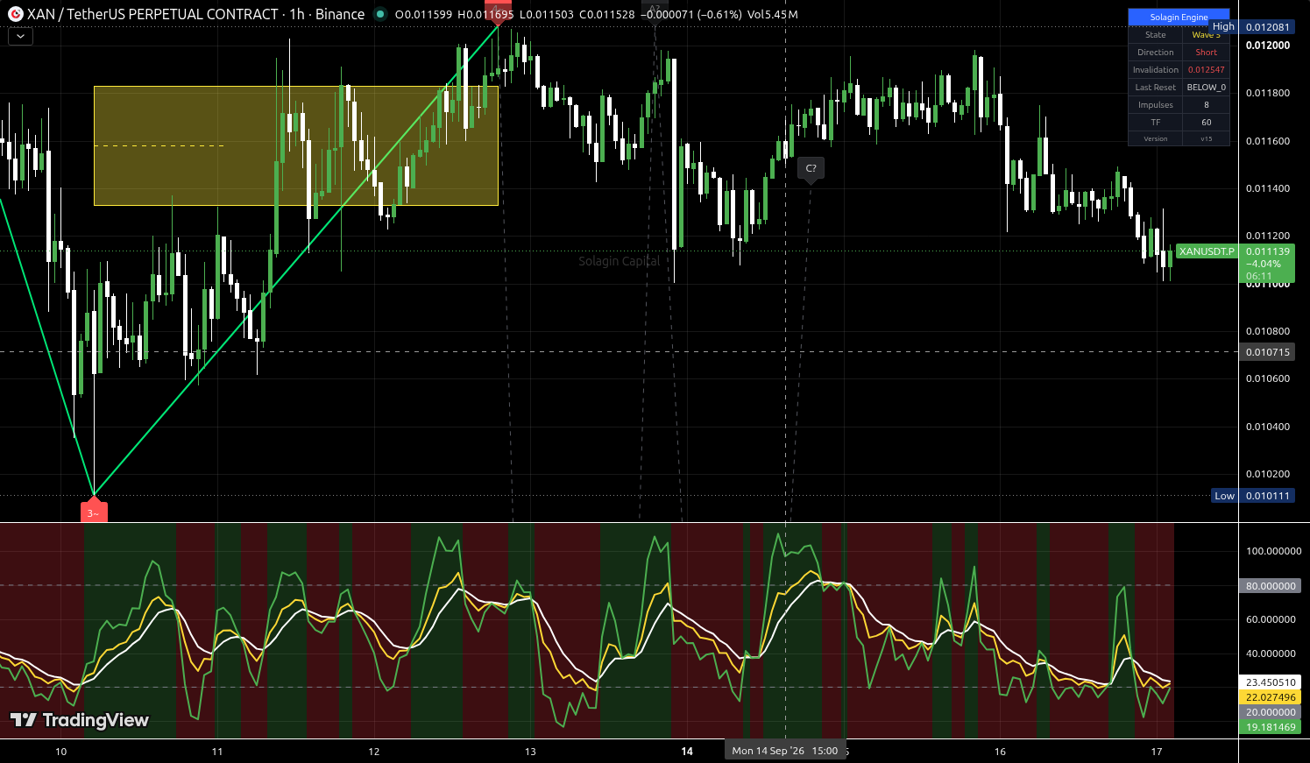The height and width of the screenshot is (763, 1310).
Task: Click the date label 13 on time axis
Action: click(x=530, y=752)
